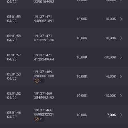This screenshot has height=128, width=128.
Task: Open details chevron for 05:01:59 transaction
Action: [121, 19]
